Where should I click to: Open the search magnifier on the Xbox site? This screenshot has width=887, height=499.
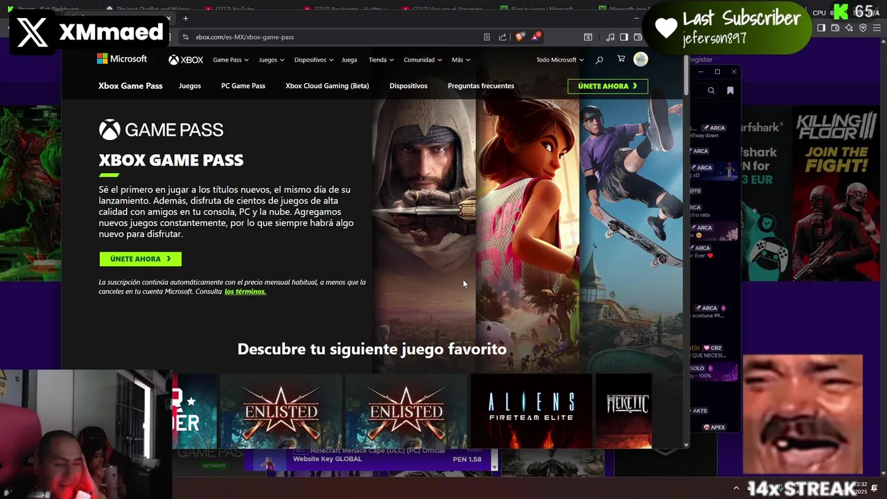(x=599, y=60)
